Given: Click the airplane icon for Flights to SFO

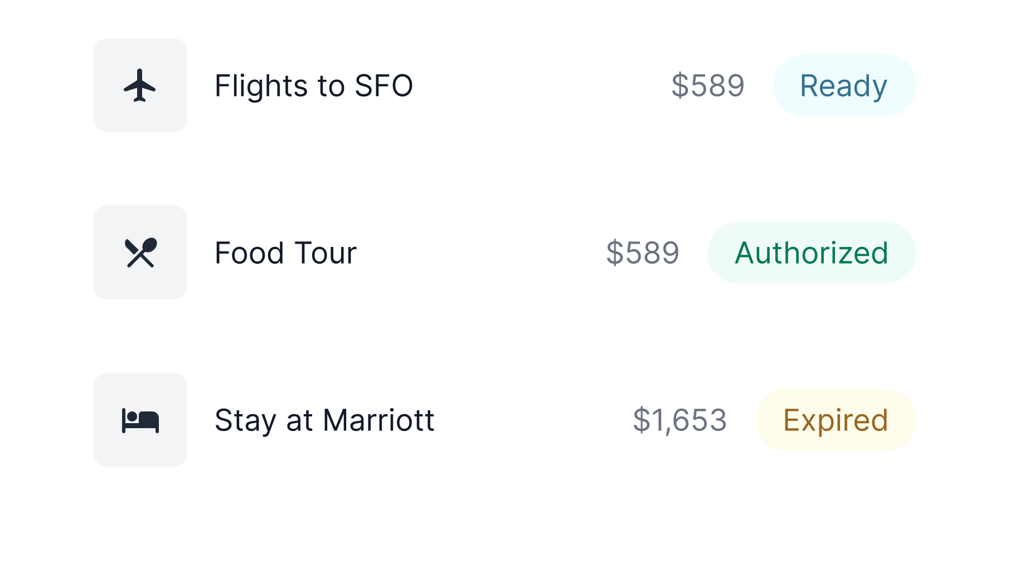Looking at the screenshot, I should 140,85.
